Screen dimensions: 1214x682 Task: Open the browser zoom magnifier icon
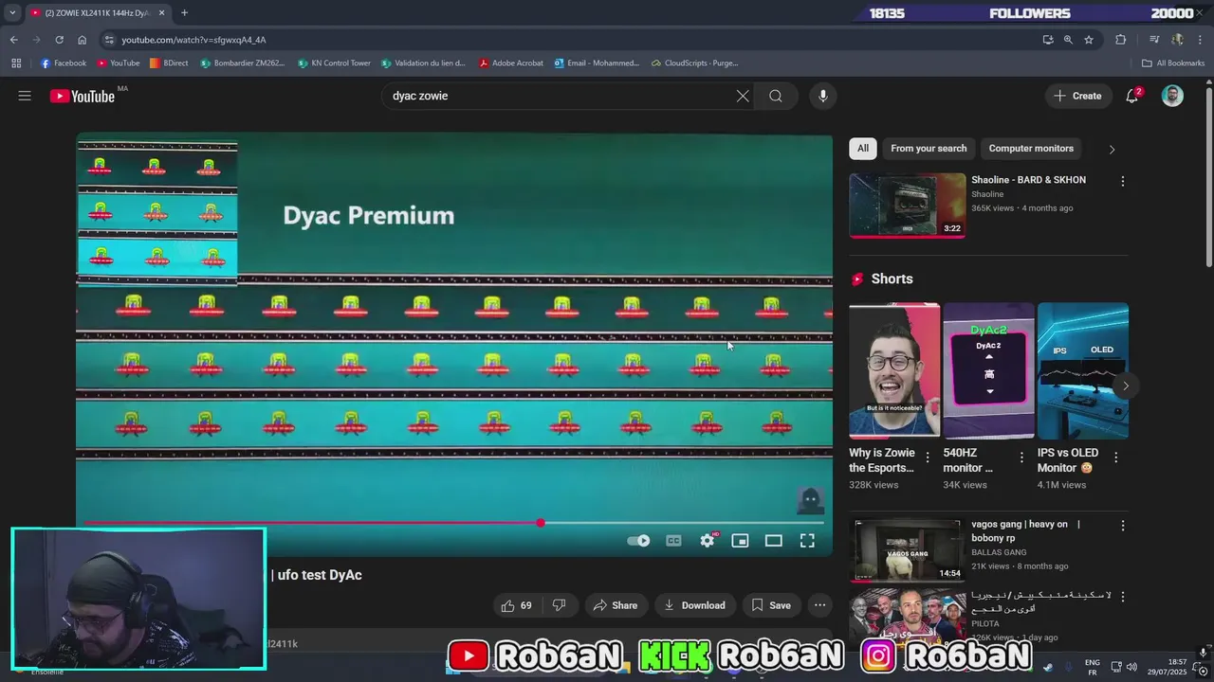click(x=1068, y=40)
